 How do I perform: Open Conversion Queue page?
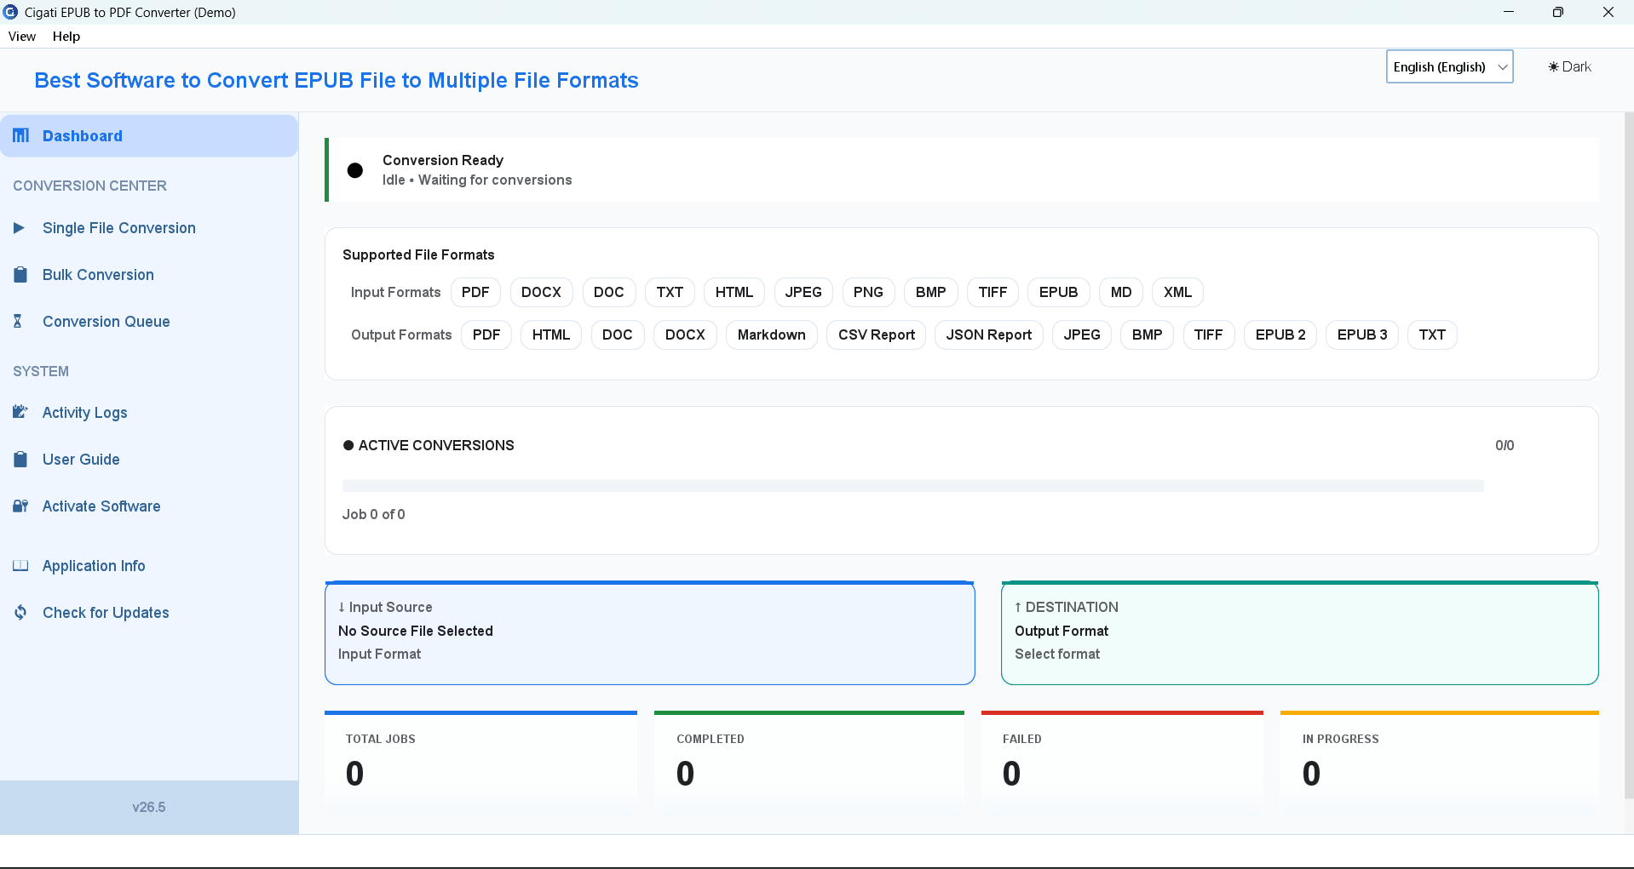tap(149, 322)
